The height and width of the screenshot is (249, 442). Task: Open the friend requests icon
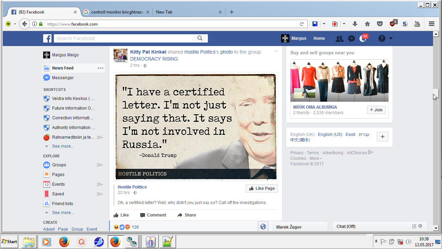pos(339,39)
